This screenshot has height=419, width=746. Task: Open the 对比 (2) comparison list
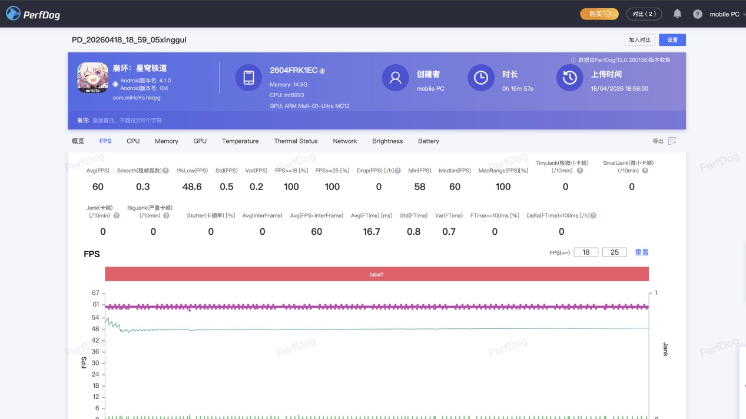pyautogui.click(x=644, y=14)
